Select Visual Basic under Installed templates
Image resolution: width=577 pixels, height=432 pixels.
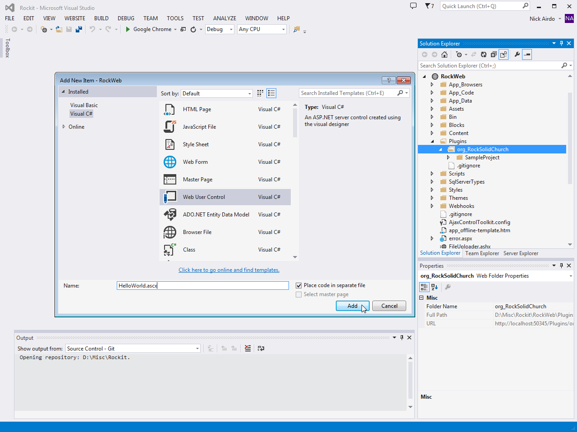click(84, 105)
